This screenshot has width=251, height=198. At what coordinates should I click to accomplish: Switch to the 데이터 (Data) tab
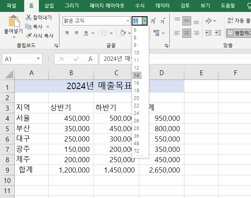(x=163, y=6)
